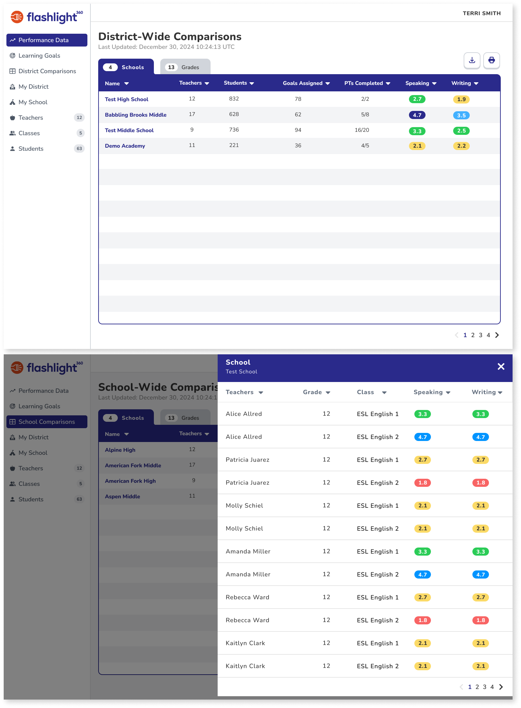Click the next page arrow in the School panel

pyautogui.click(x=501, y=687)
